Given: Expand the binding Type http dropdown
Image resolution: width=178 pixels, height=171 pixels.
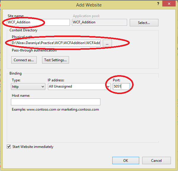Looking at the screenshot, I should point(28,86).
